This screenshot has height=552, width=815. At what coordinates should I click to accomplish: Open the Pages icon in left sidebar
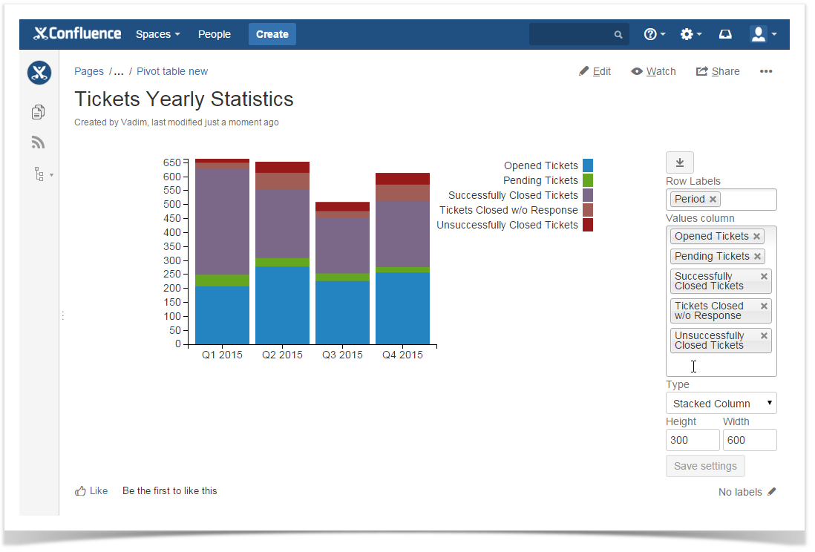coord(39,112)
